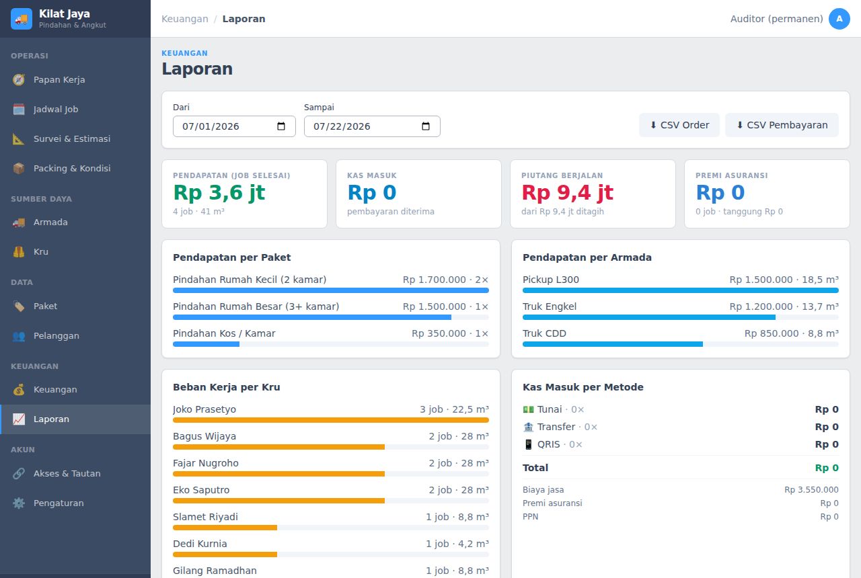
Task: Open Papan Kerja compass icon
Action: (x=19, y=80)
